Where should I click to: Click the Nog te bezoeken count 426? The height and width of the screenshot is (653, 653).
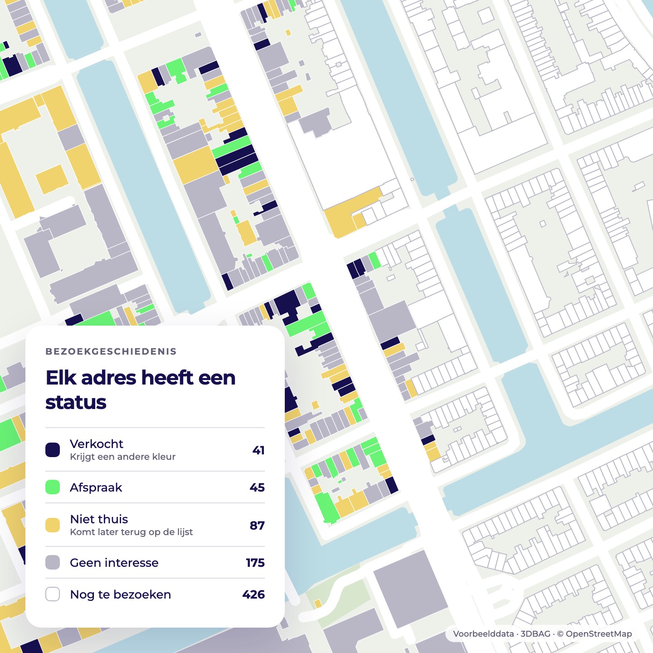(253, 595)
